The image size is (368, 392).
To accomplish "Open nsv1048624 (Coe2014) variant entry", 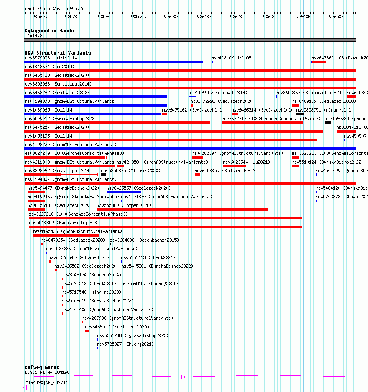I will pyautogui.click(x=50, y=67).
